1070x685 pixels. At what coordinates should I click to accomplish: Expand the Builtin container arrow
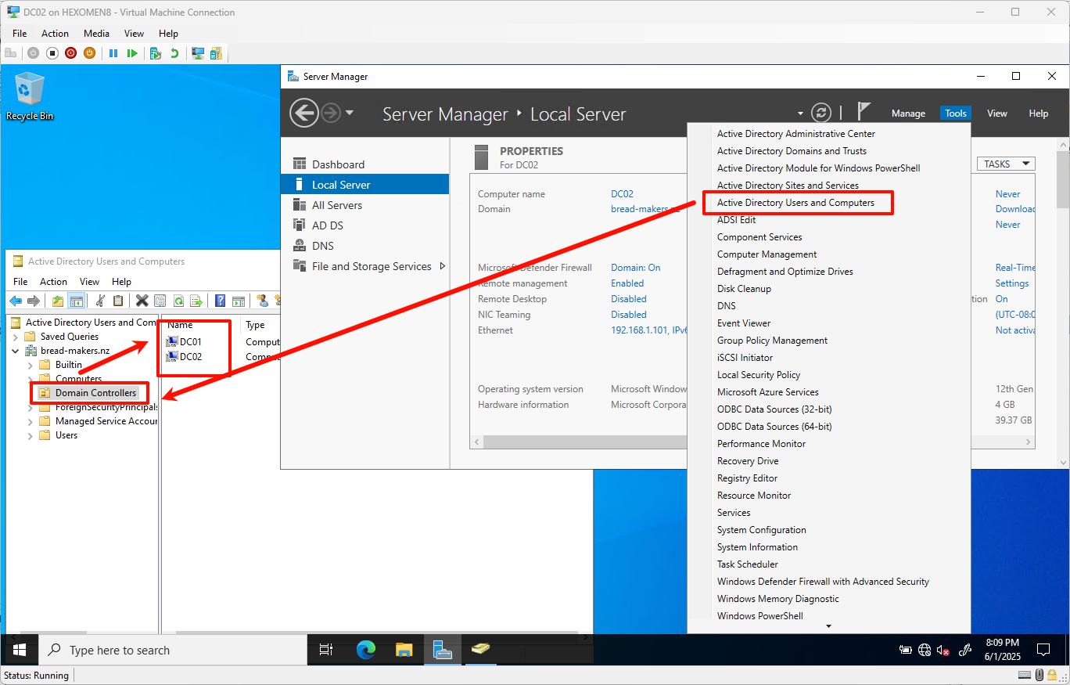tap(31, 365)
